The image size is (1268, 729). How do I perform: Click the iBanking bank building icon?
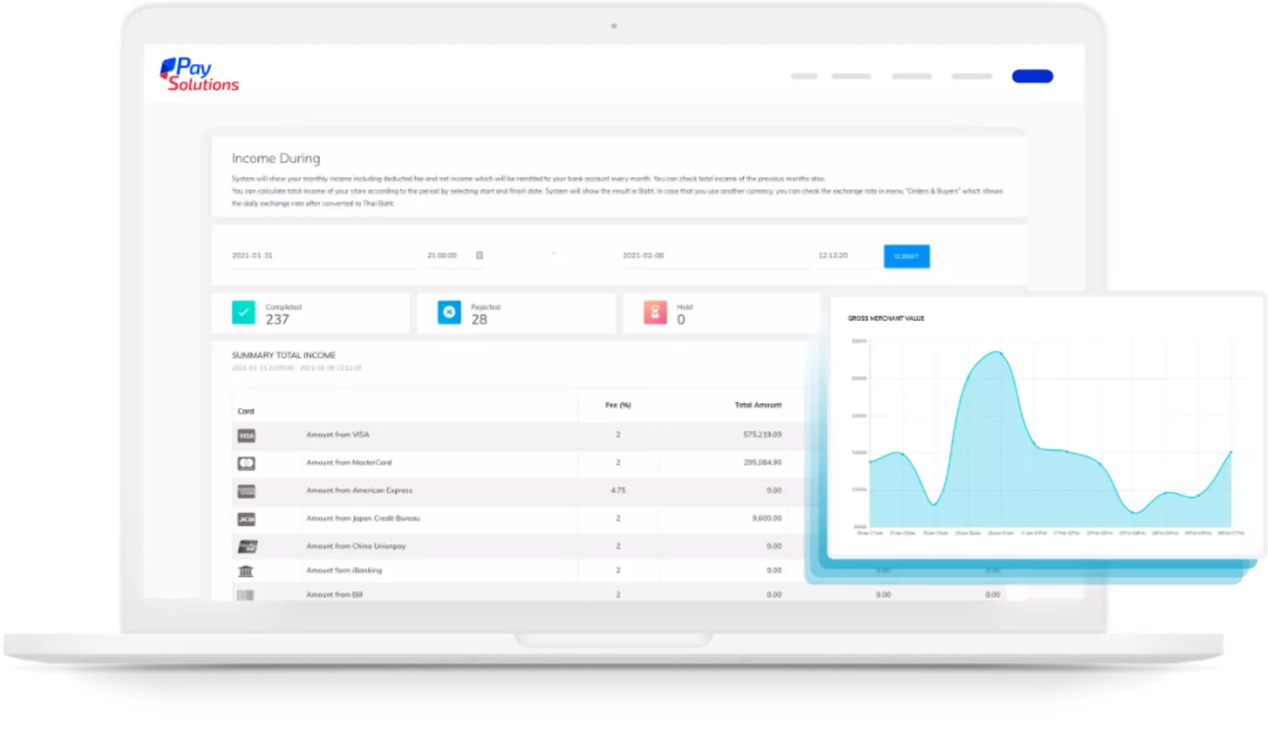[x=246, y=571]
